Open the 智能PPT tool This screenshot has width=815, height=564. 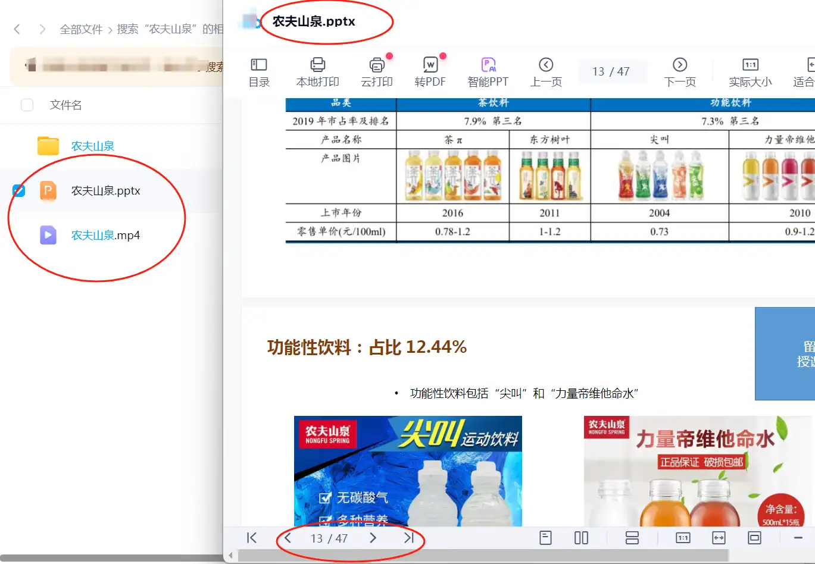(488, 73)
